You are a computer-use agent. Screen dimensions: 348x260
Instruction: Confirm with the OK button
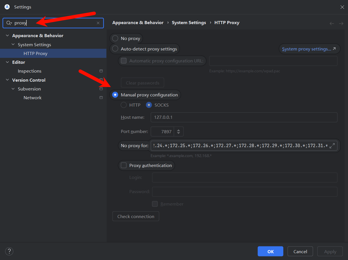click(270, 251)
